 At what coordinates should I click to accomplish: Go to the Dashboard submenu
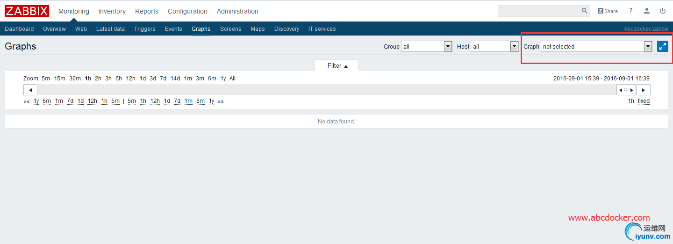point(19,29)
